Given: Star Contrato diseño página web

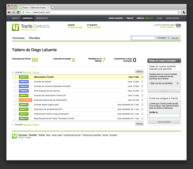Looking at the screenshot, I should [x=15, y=104].
